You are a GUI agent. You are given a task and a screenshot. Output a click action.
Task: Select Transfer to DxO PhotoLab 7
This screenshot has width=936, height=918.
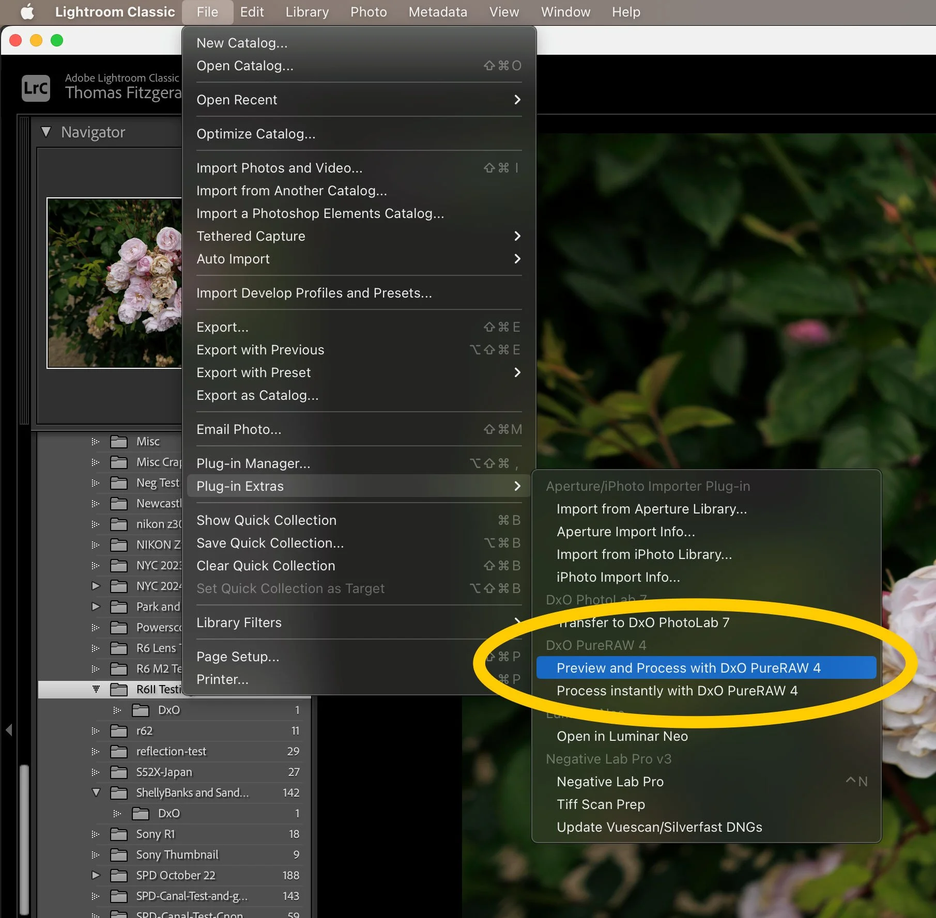click(x=706, y=623)
